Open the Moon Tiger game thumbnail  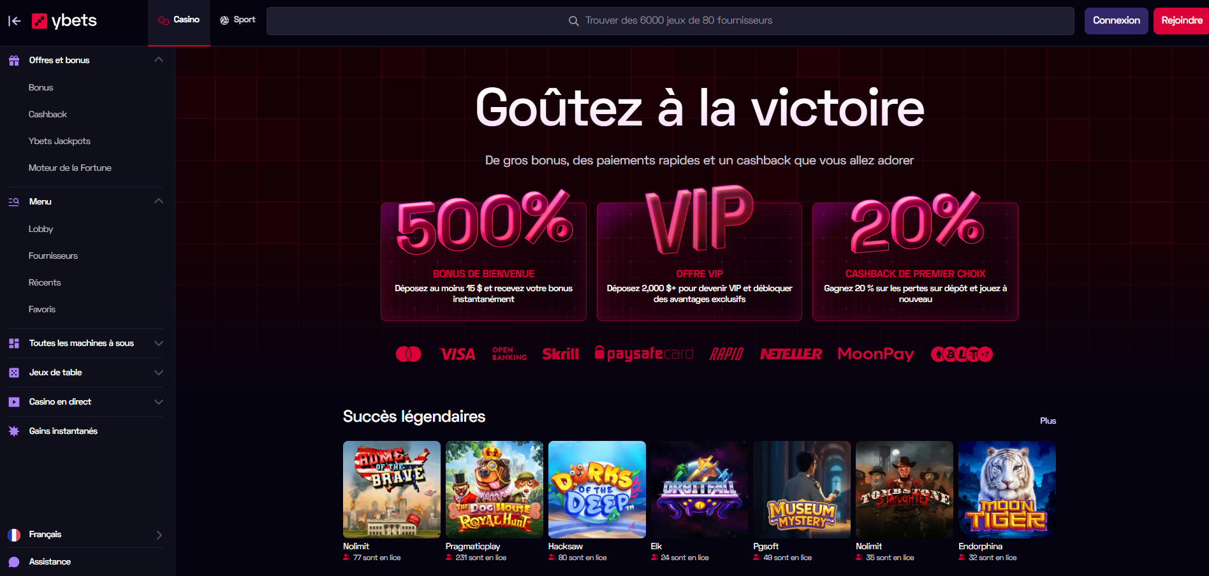1007,489
